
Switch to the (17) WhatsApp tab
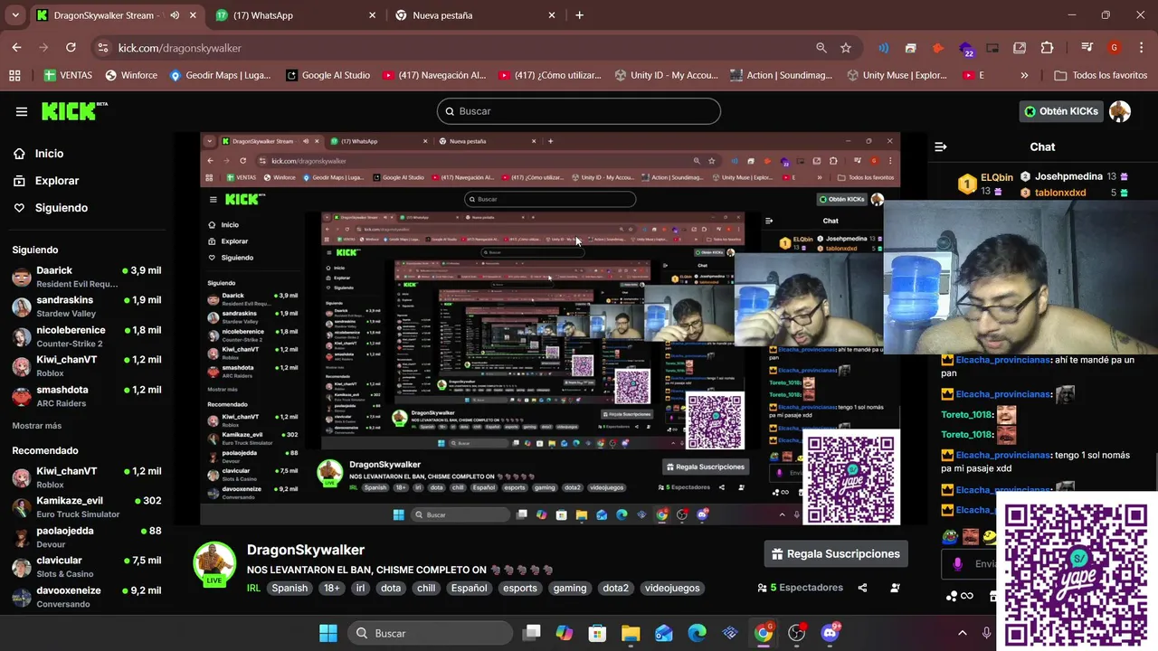[x=296, y=15]
